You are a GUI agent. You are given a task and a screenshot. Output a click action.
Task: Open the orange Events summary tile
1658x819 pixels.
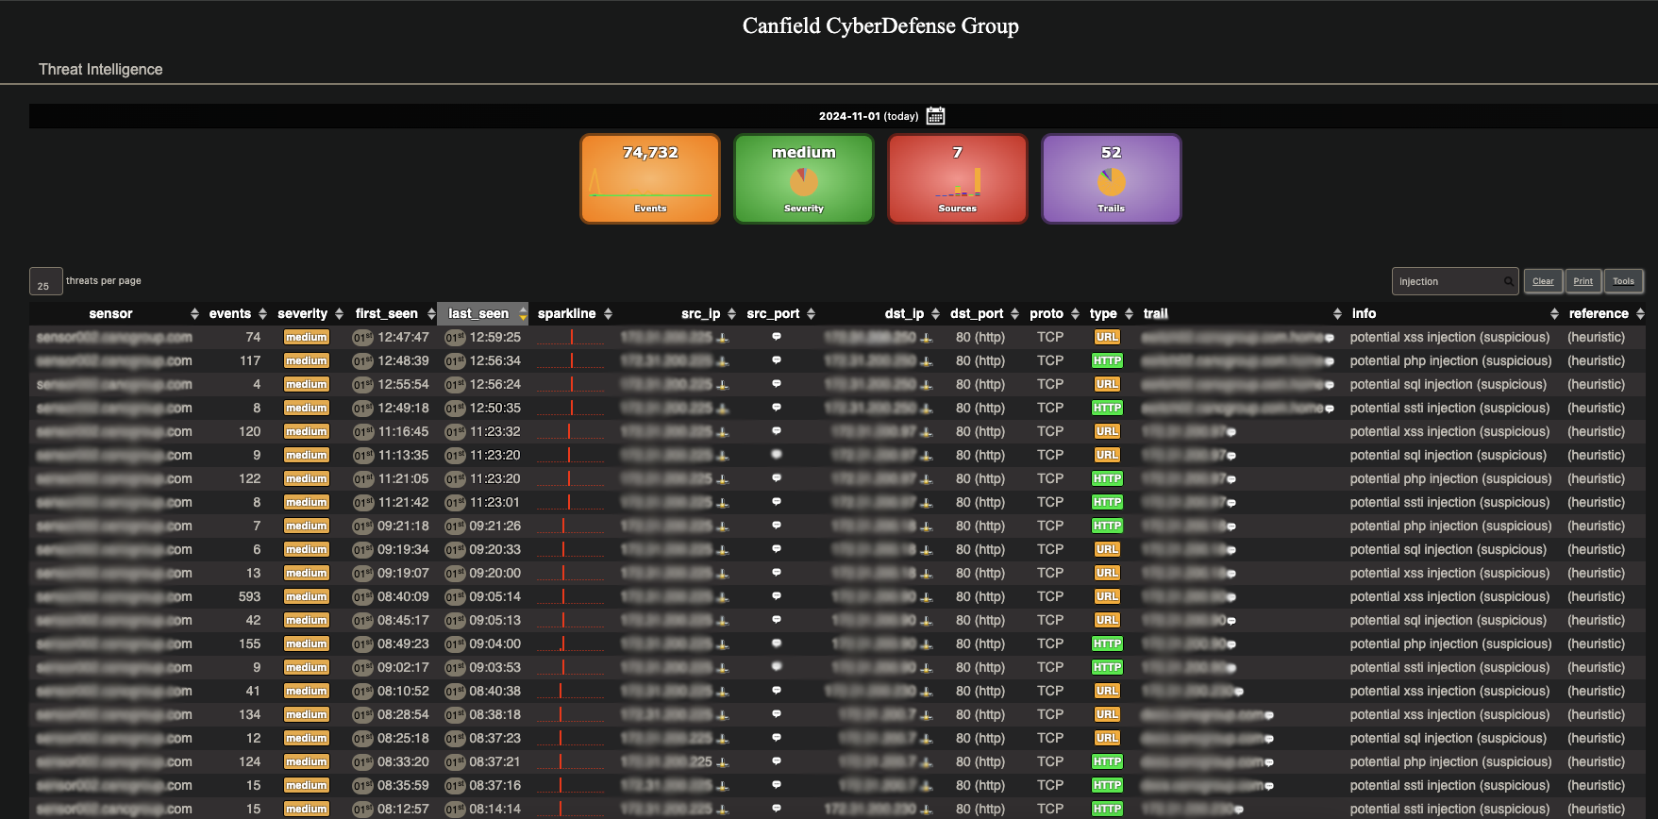650,178
